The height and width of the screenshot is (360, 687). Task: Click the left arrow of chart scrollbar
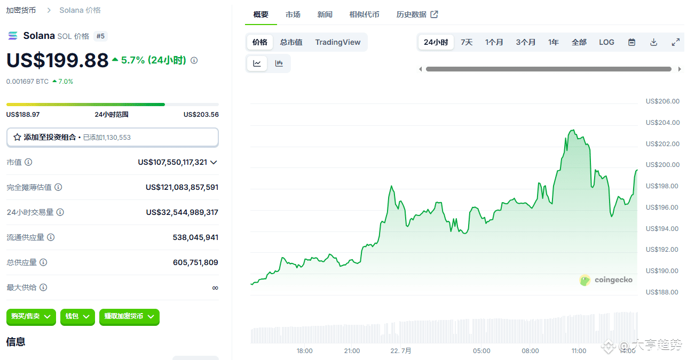[420, 69]
